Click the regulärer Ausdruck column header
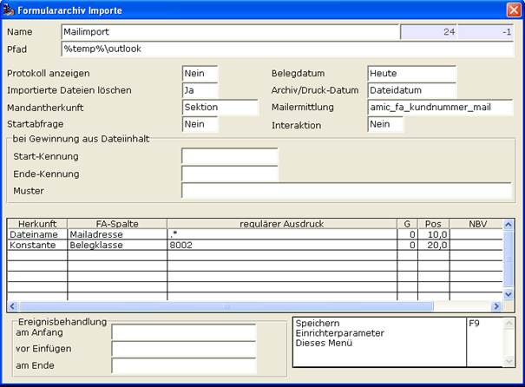 (282, 224)
